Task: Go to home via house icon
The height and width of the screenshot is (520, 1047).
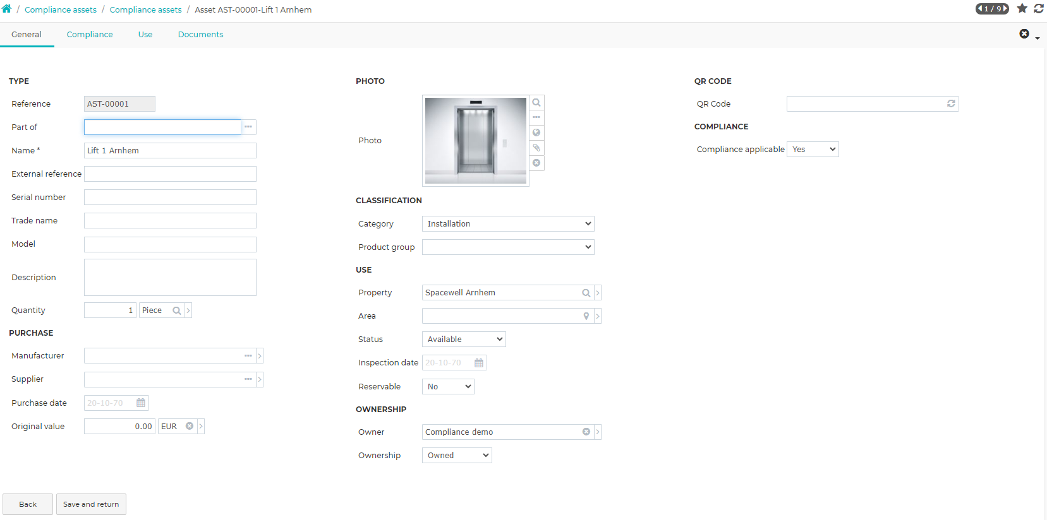Action: [7, 9]
